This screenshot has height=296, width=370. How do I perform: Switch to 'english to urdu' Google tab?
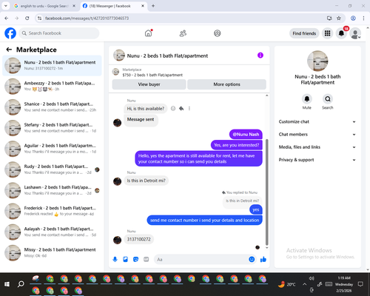pos(44,6)
